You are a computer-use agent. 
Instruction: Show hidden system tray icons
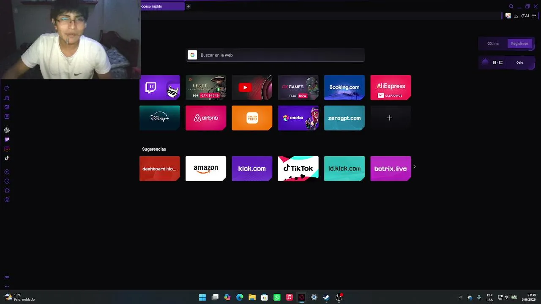(x=461, y=297)
